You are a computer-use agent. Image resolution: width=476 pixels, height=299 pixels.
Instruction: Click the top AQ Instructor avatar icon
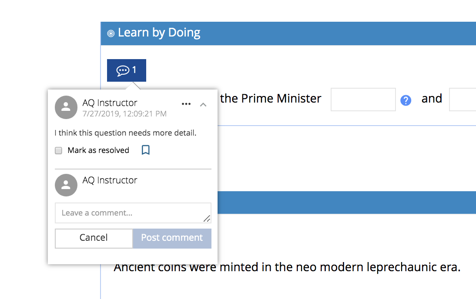(66, 107)
